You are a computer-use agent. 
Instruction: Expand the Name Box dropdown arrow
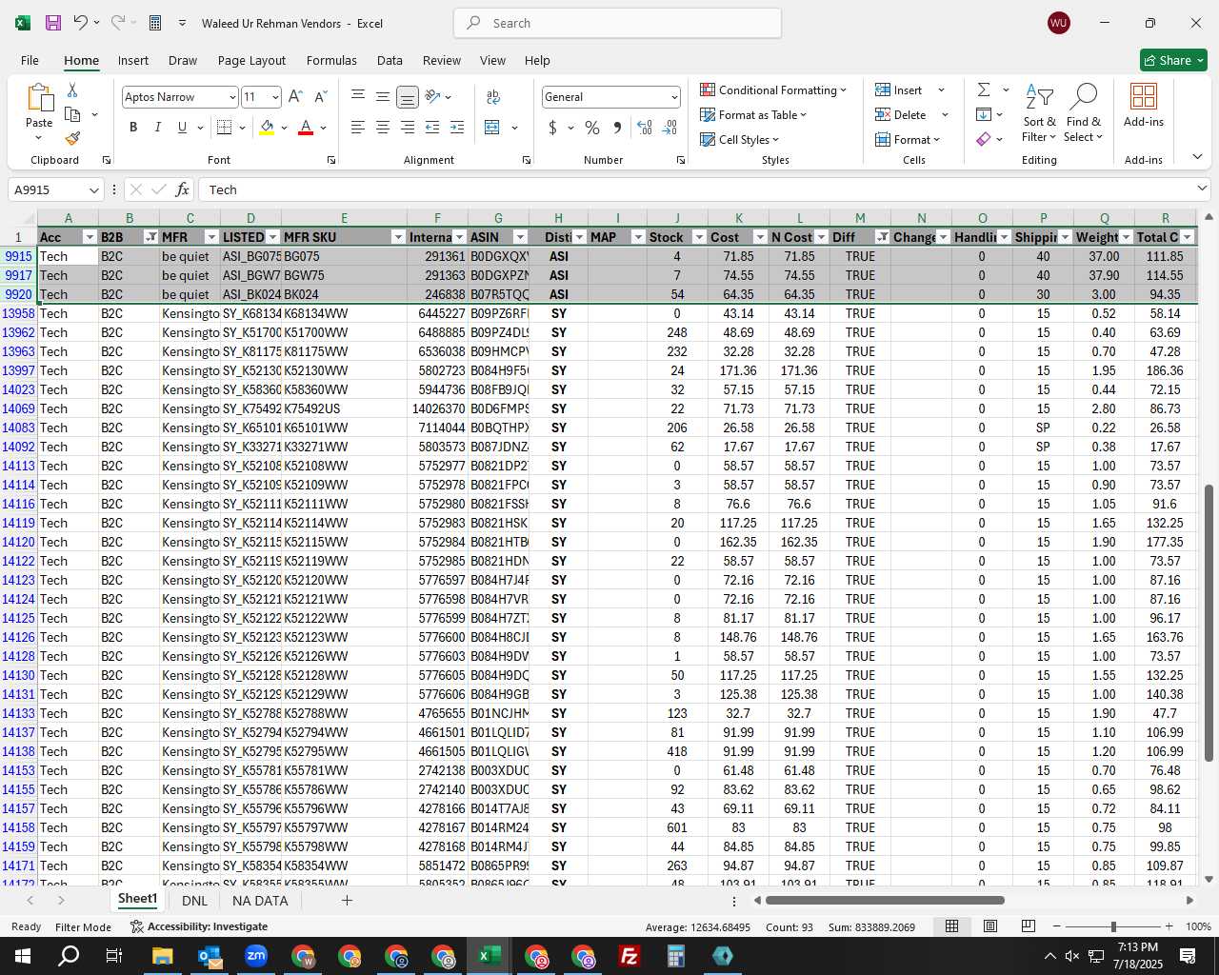click(x=93, y=189)
